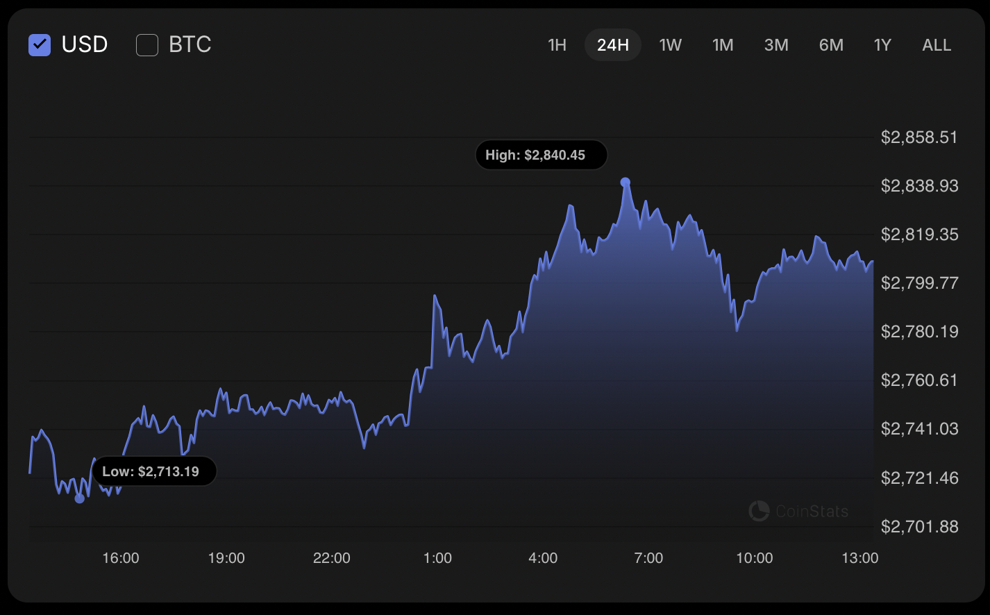Switch to the 1H time range
Screen dimensions: 990x615
[x=557, y=44]
